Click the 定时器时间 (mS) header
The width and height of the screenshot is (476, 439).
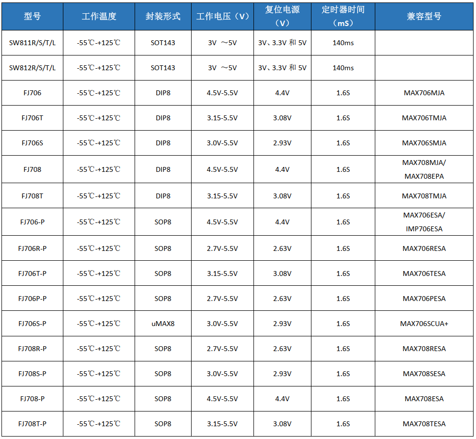click(x=343, y=16)
